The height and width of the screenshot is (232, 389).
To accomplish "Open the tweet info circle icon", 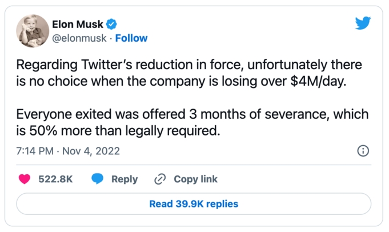I will (x=362, y=151).
